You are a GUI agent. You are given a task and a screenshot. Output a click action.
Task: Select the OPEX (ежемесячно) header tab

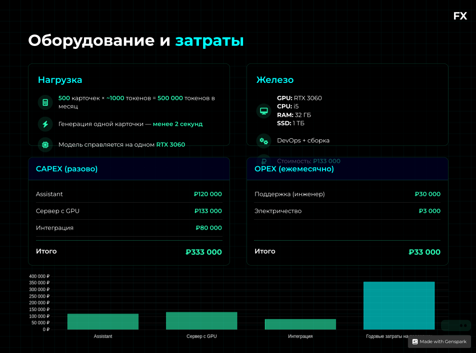point(294,169)
